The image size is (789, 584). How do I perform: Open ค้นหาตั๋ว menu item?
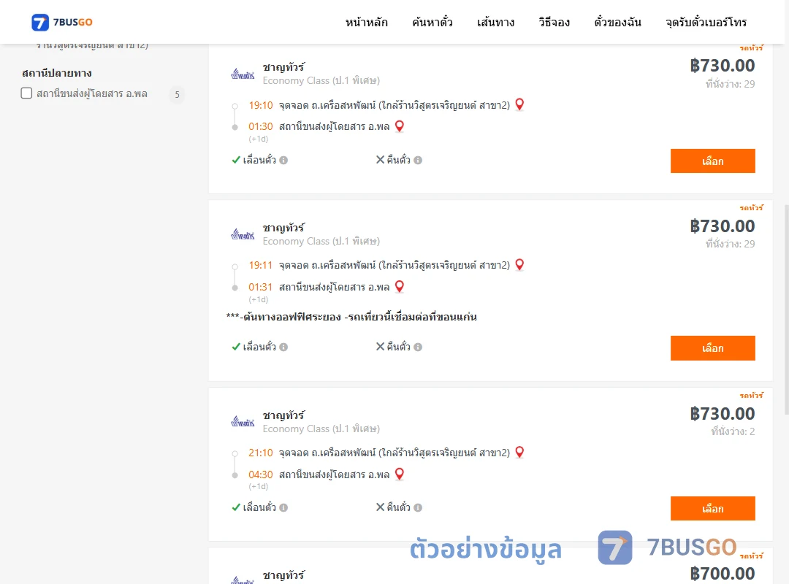pos(432,22)
